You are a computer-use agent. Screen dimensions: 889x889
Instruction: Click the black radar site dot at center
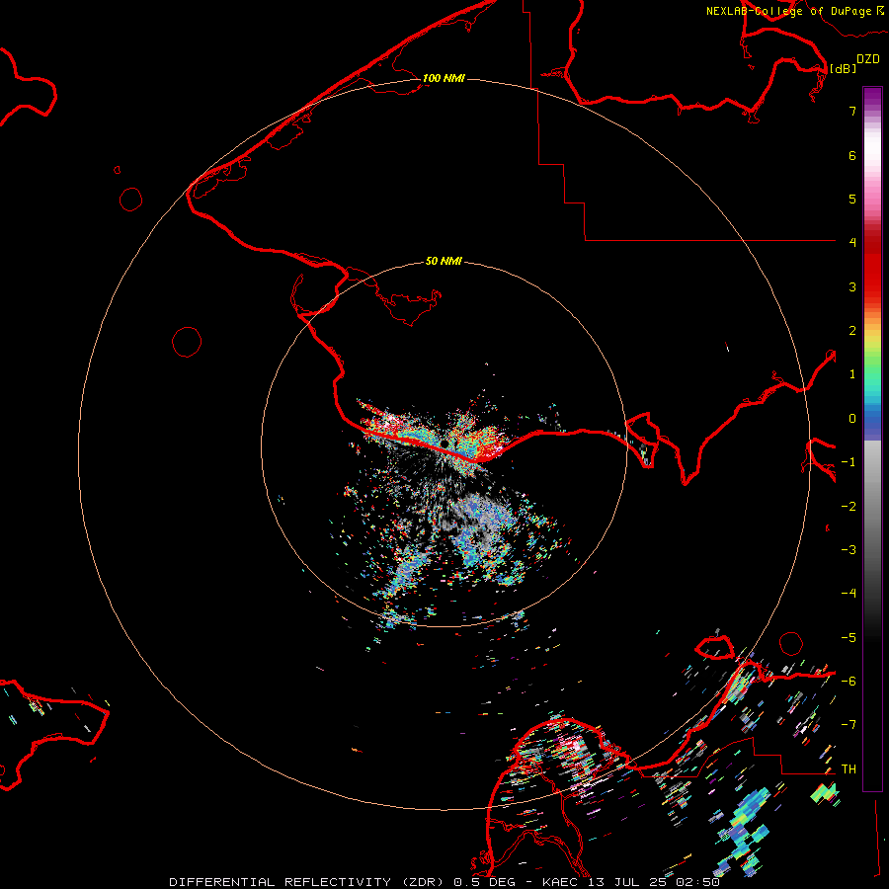445,443
